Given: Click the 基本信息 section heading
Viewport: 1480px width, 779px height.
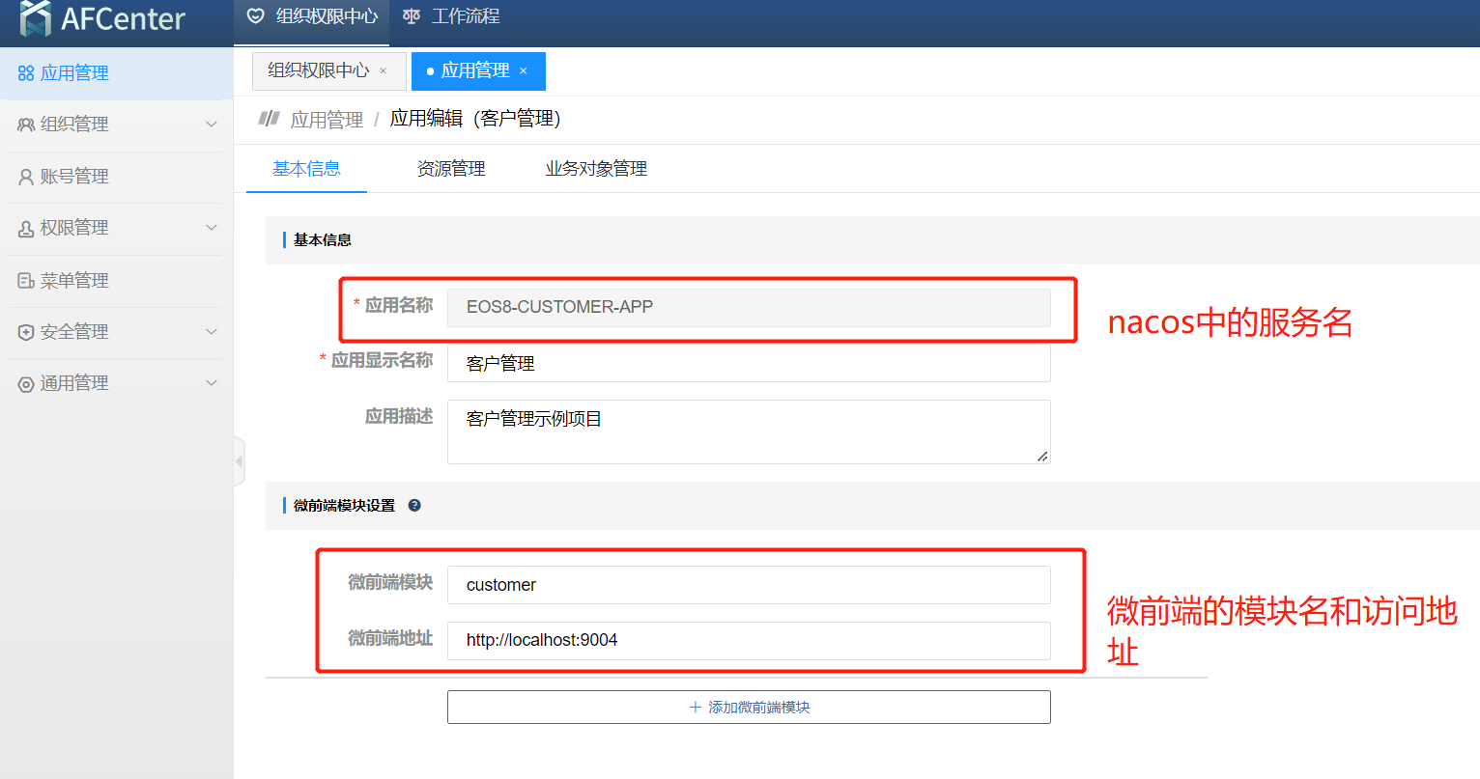Looking at the screenshot, I should click(323, 239).
